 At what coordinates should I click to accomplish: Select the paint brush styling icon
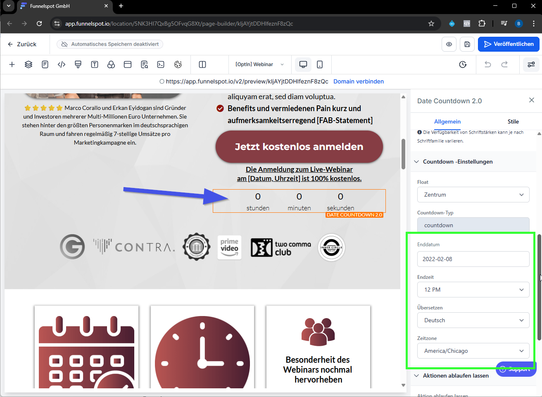pyautogui.click(x=78, y=64)
